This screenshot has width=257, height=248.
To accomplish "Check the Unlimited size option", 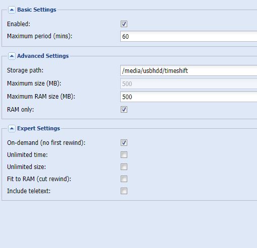I will [x=124, y=167].
